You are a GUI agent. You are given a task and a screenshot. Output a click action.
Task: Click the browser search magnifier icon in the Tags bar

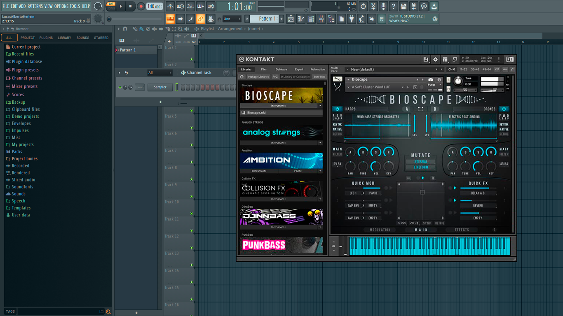(108, 312)
